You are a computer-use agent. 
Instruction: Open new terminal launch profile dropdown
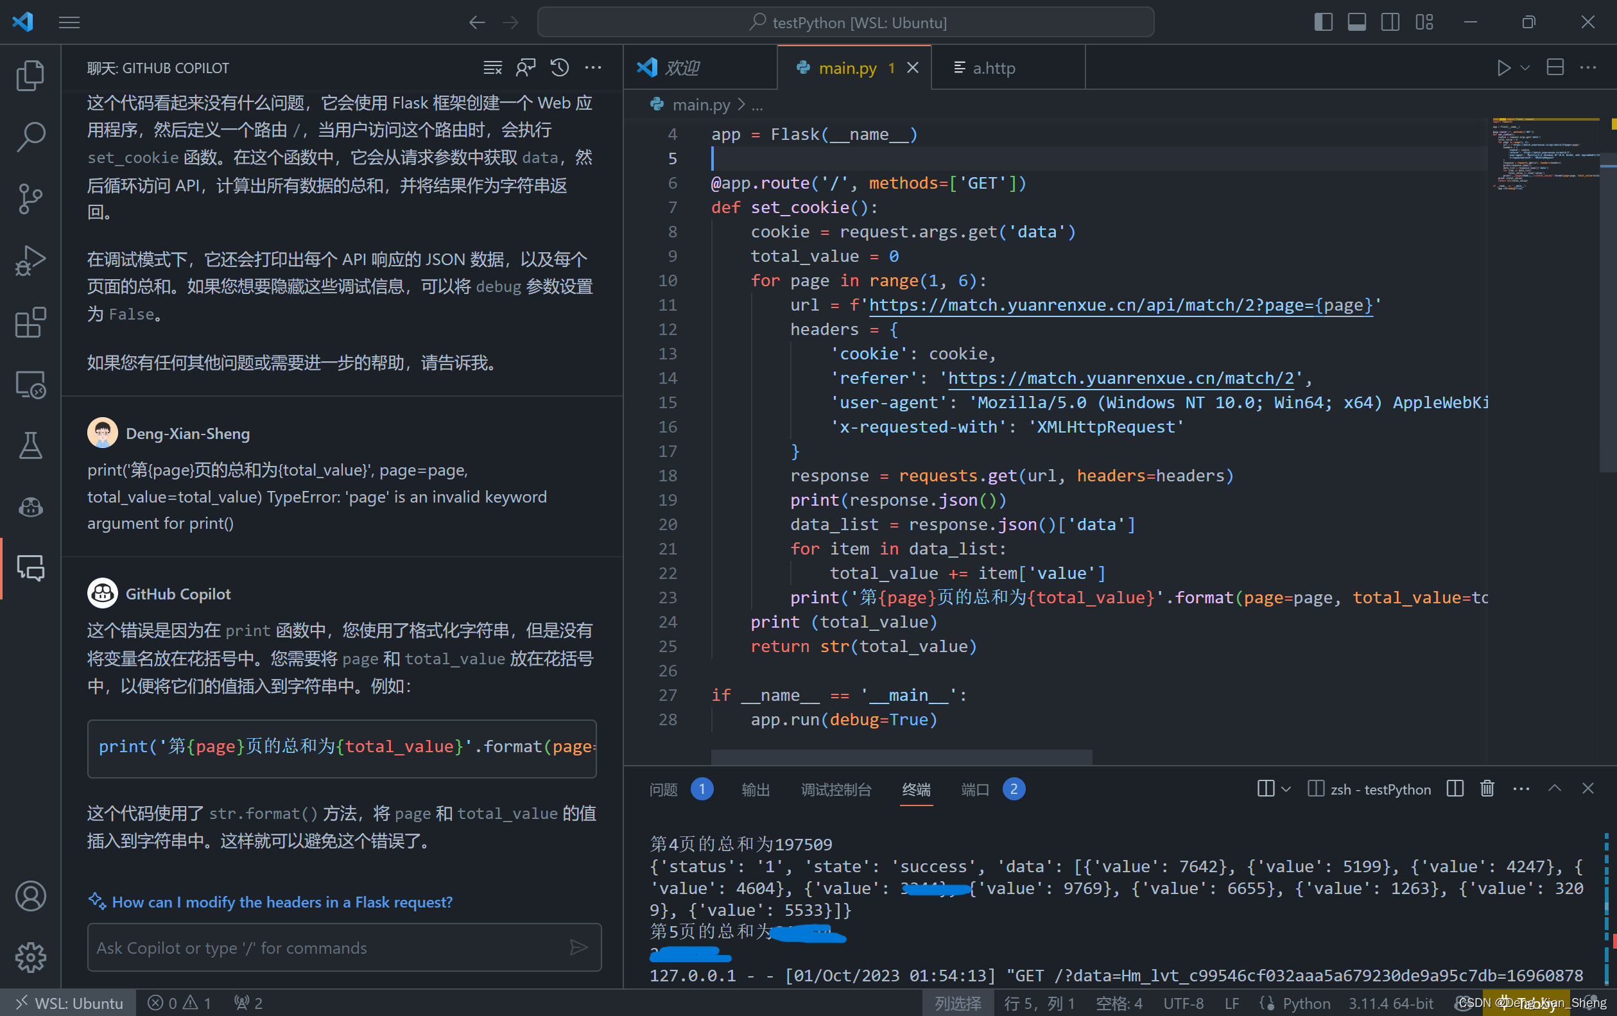click(1285, 789)
